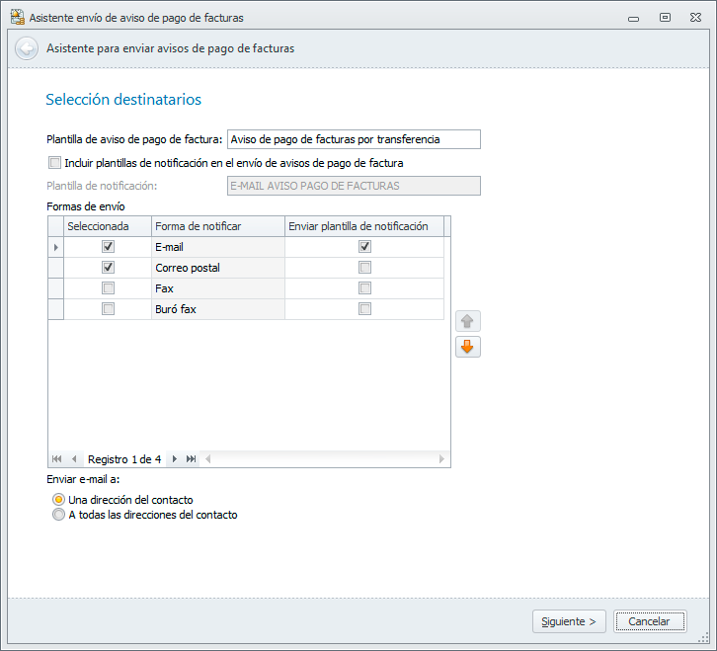Check Seleccionada for Fax row

[108, 288]
